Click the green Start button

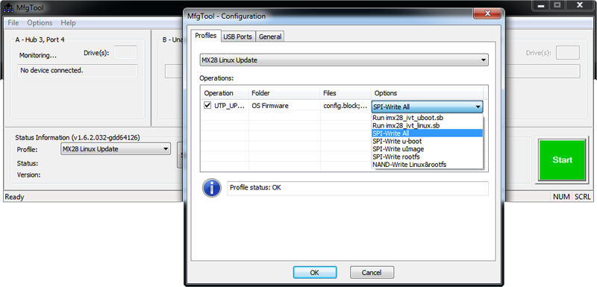(x=562, y=160)
